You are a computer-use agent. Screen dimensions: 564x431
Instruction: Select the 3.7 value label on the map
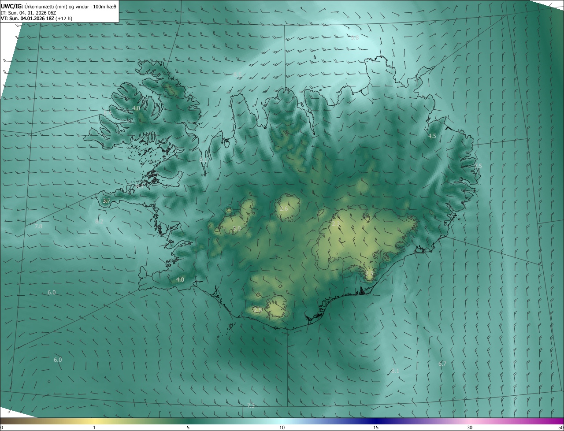tap(106, 201)
